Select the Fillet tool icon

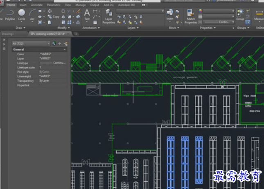[69, 17]
